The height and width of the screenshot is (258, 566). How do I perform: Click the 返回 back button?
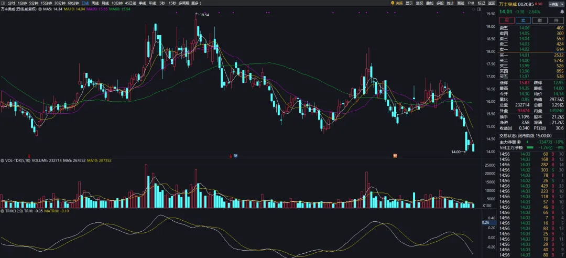pyautogui.click(x=492, y=3)
